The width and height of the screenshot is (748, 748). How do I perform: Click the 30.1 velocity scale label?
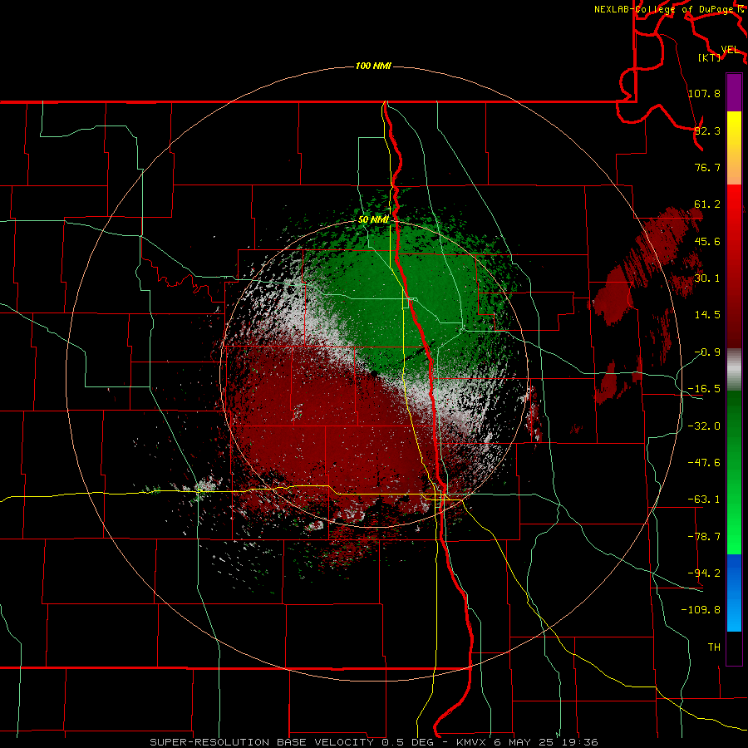click(707, 278)
